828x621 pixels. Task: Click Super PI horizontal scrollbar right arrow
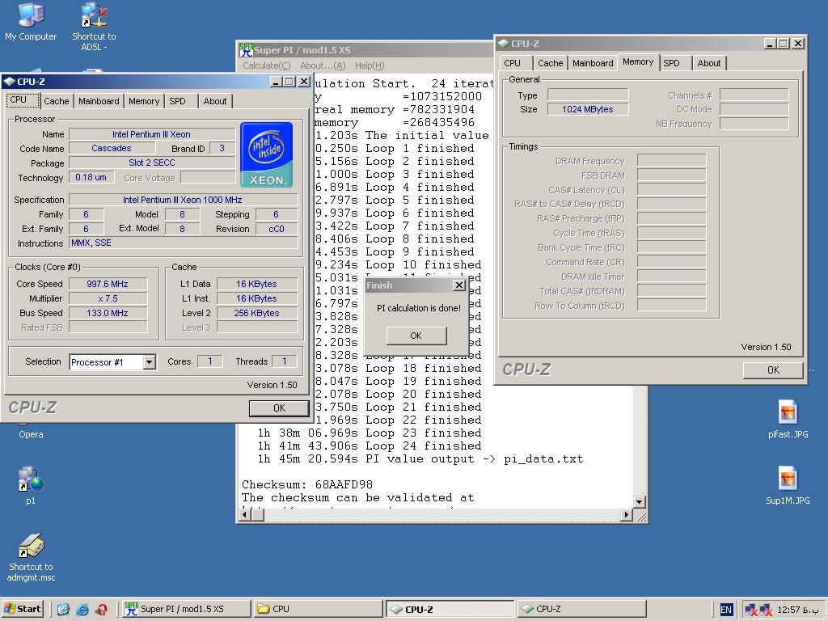point(627,514)
